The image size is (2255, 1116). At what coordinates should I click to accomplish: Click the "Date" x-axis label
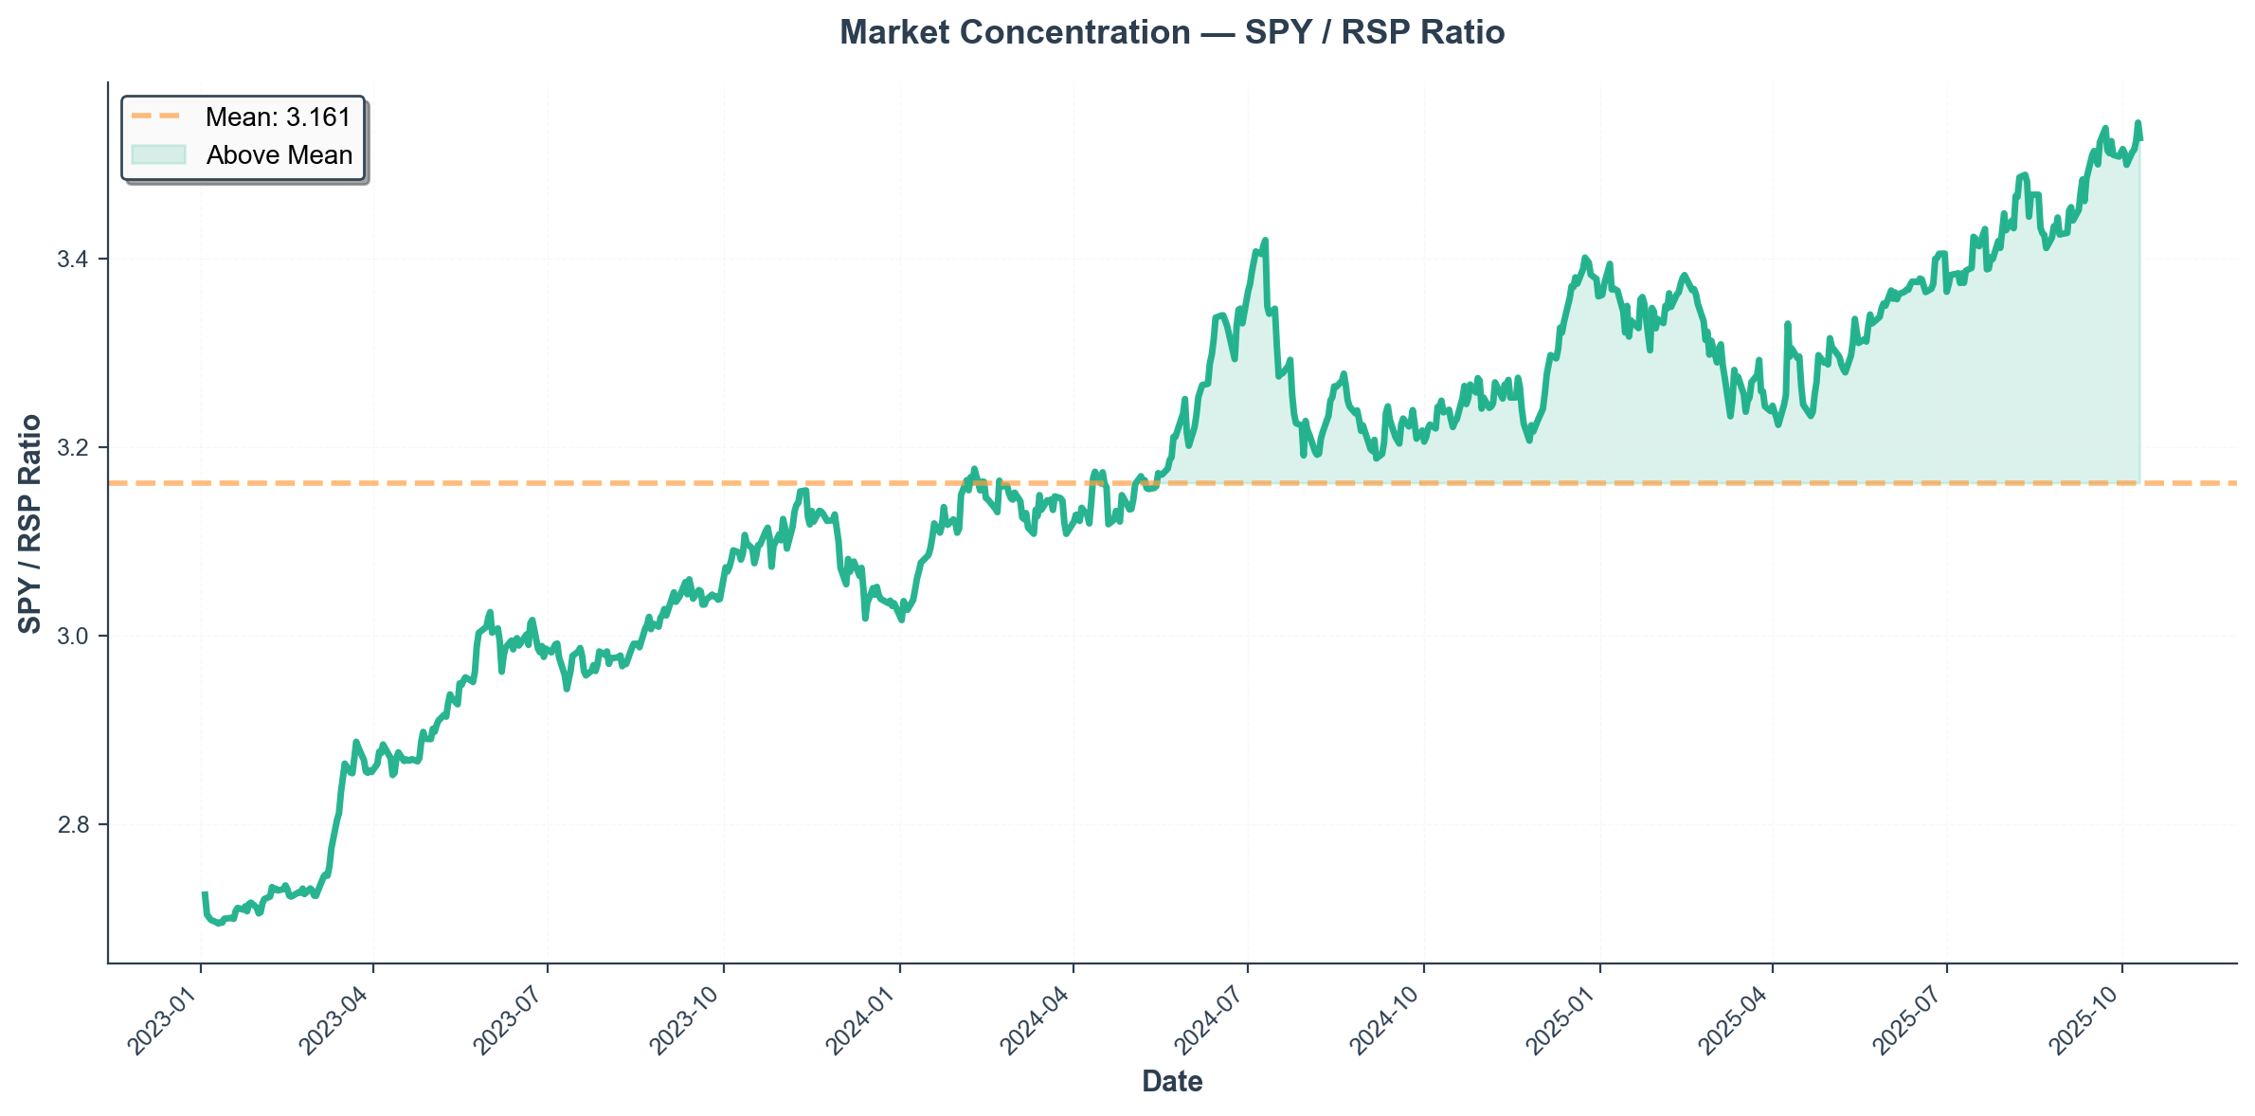coord(1172,1081)
